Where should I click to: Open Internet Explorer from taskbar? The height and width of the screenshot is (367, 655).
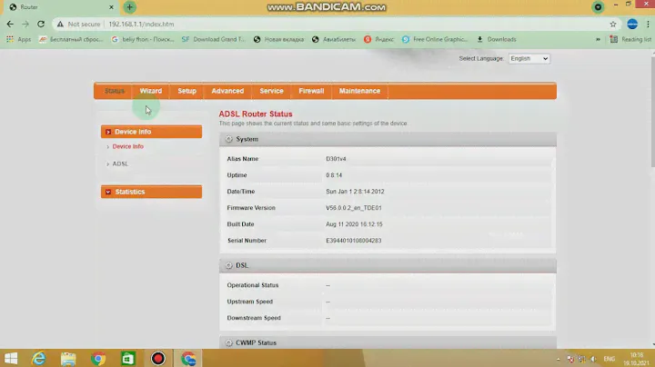[x=38, y=358]
